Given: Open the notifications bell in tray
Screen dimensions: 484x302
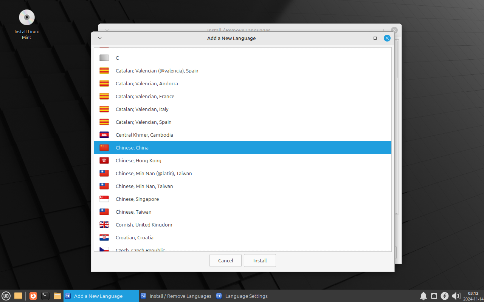Looking at the screenshot, I should click(423, 296).
